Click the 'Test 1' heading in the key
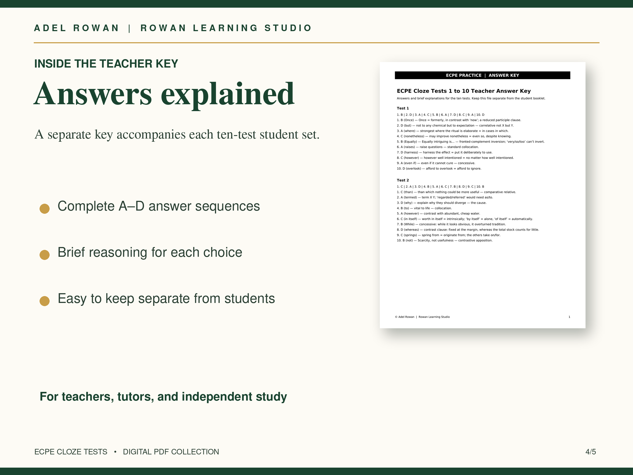This screenshot has height=475, width=633. point(403,108)
